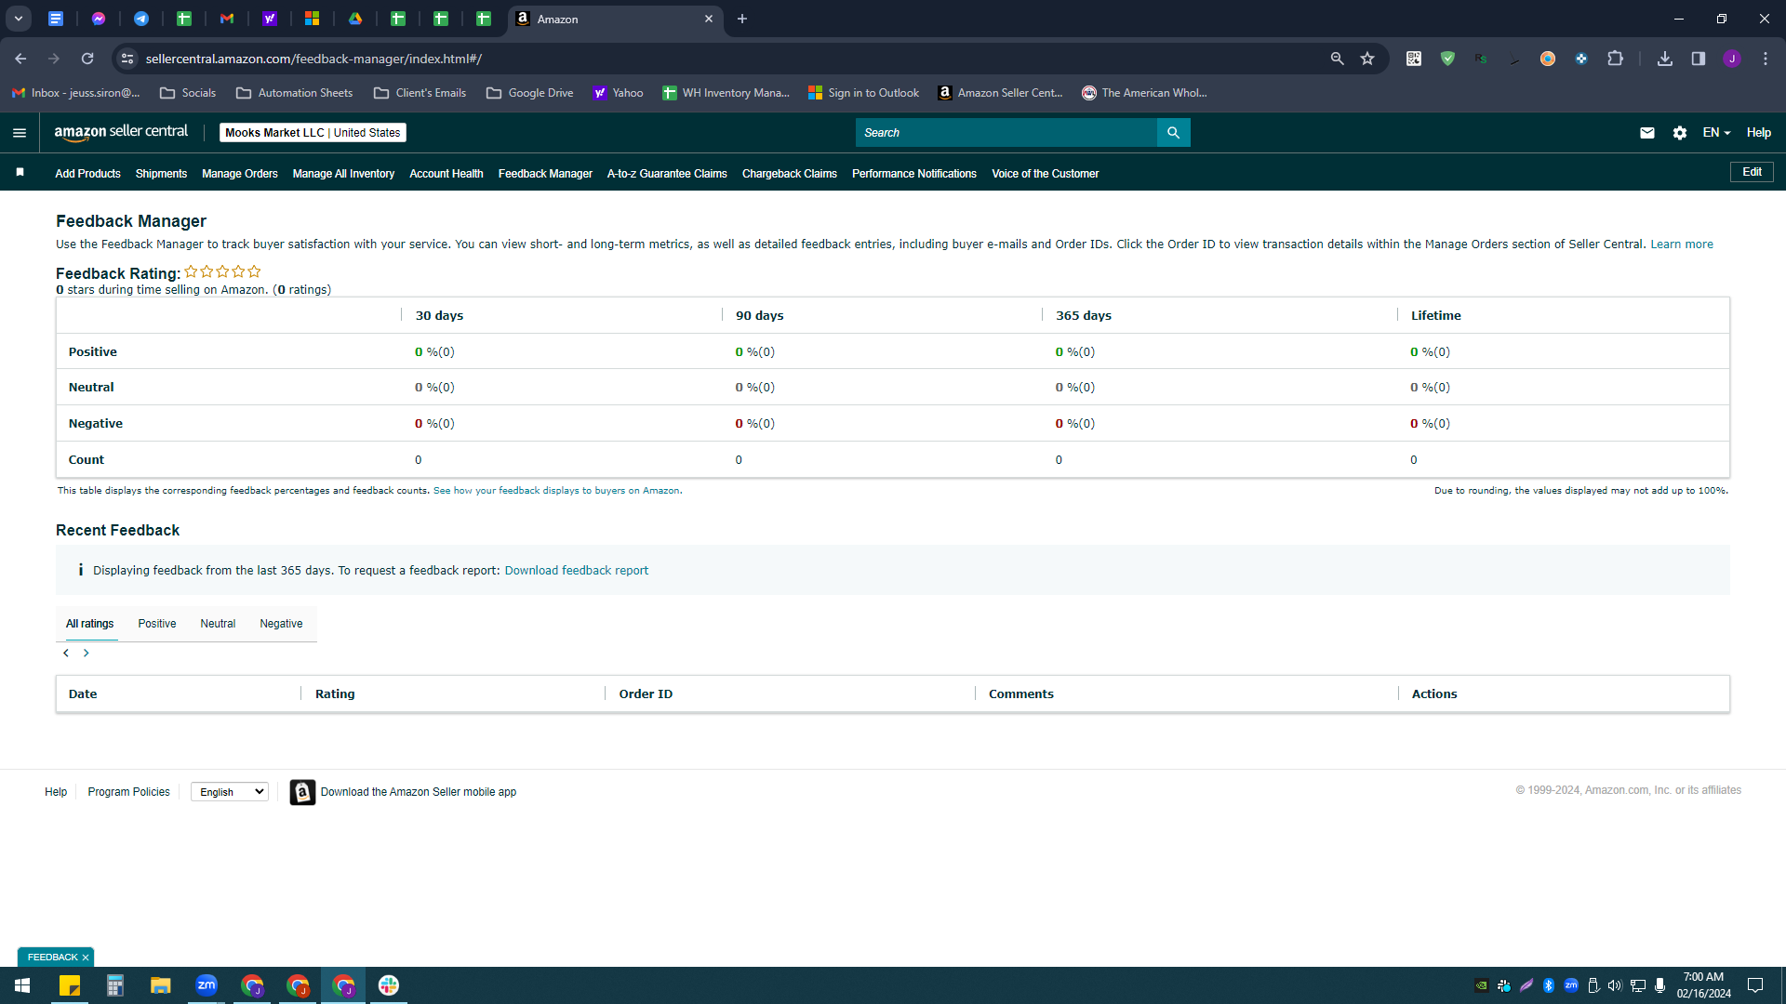Expand the tab search dropdown
This screenshot has width=1786, height=1004.
(19, 19)
